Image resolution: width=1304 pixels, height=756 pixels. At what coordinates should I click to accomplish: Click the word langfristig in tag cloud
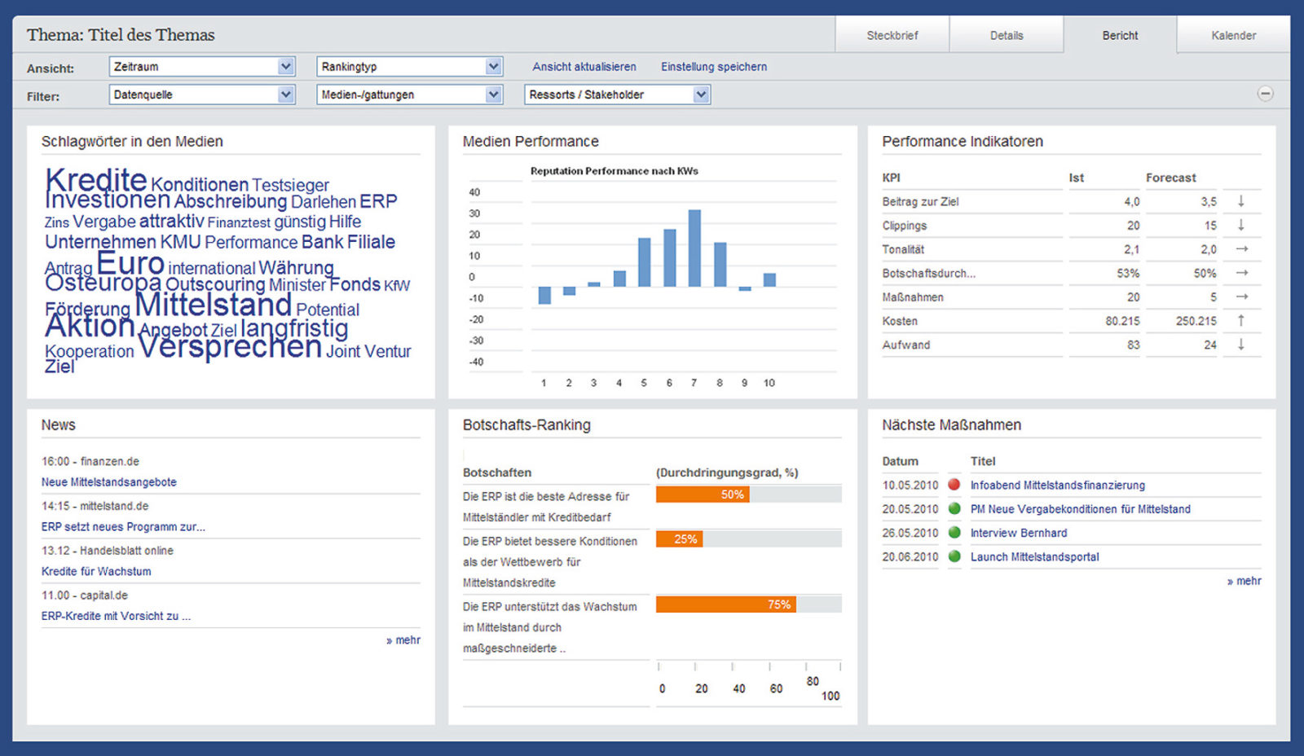point(294,328)
